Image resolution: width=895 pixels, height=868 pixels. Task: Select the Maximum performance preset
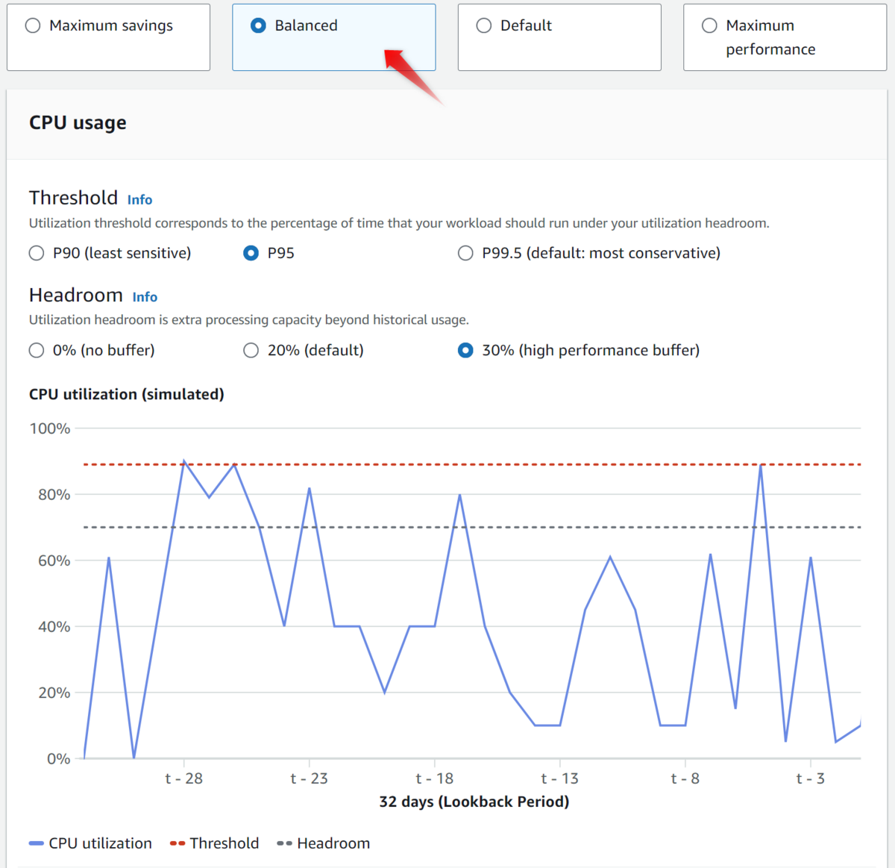(x=785, y=37)
